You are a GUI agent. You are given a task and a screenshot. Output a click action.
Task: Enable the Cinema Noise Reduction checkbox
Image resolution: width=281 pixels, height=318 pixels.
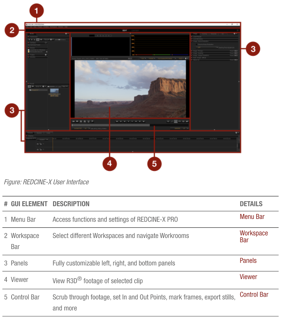[197, 44]
